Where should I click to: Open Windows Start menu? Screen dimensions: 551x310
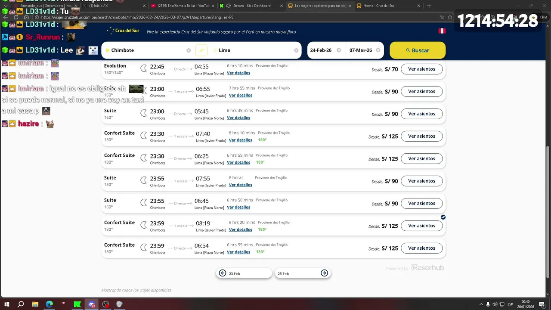tap(7, 304)
